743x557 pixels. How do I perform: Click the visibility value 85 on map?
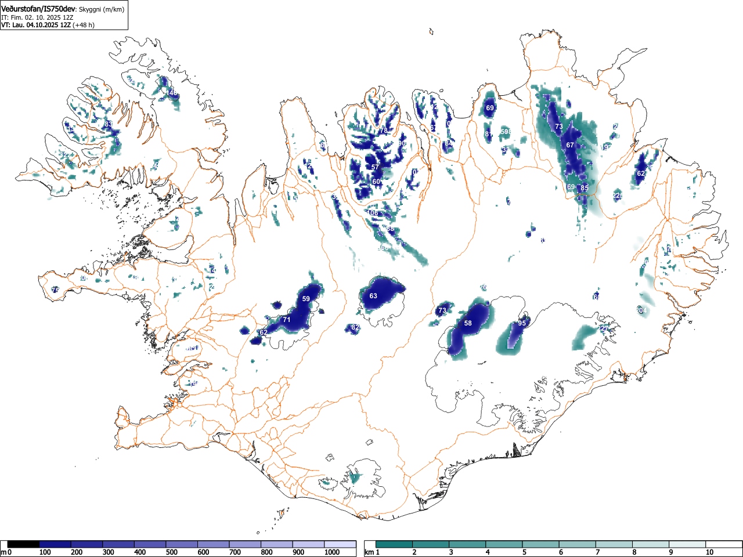pos(585,188)
